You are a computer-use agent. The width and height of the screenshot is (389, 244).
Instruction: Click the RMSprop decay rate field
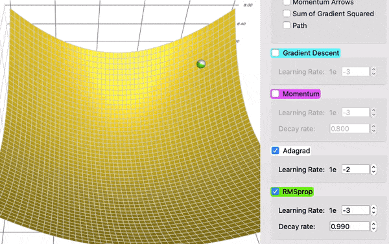pos(349,227)
